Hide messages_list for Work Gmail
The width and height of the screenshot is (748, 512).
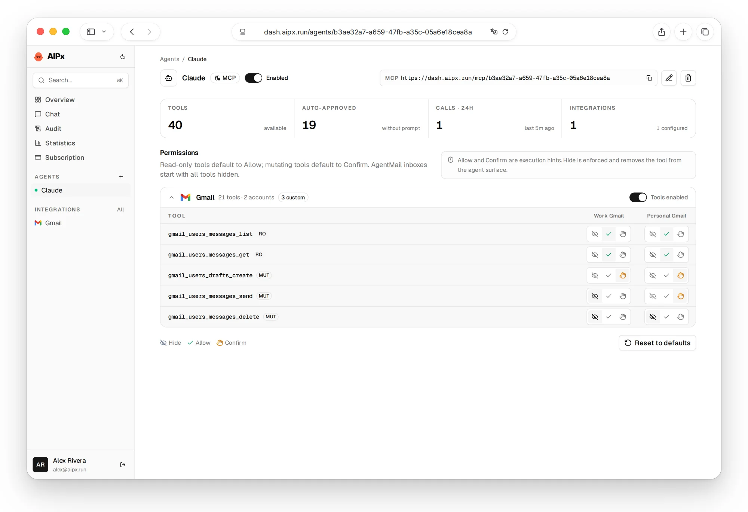tap(595, 234)
